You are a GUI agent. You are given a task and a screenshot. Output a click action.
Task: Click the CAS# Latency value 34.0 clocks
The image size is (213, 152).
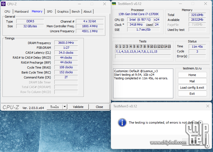click(x=66, y=53)
